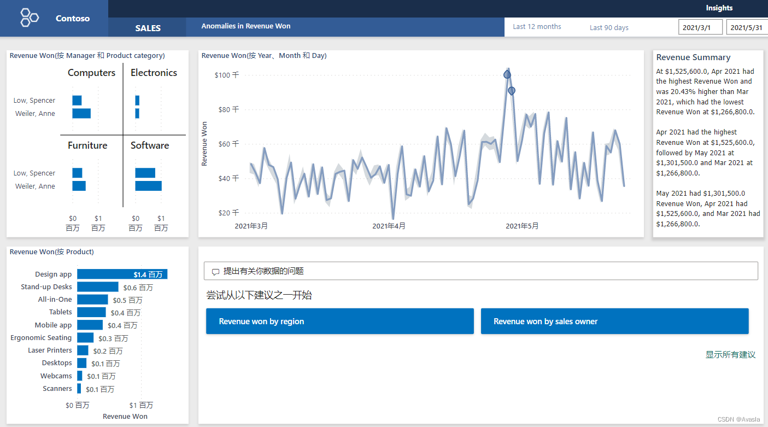Click the Furniture category heading
This screenshot has width=768, height=427.
click(x=87, y=145)
